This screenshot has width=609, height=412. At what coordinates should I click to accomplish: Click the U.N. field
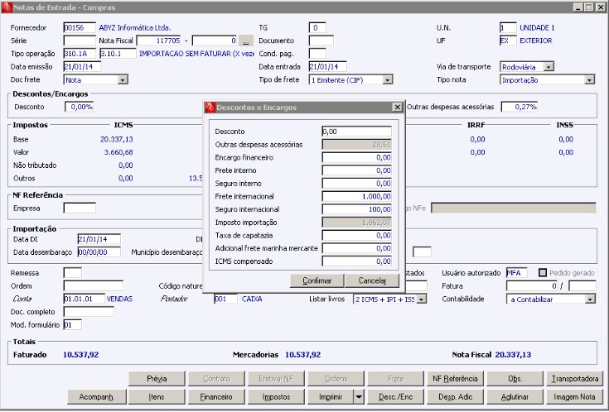coord(508,28)
